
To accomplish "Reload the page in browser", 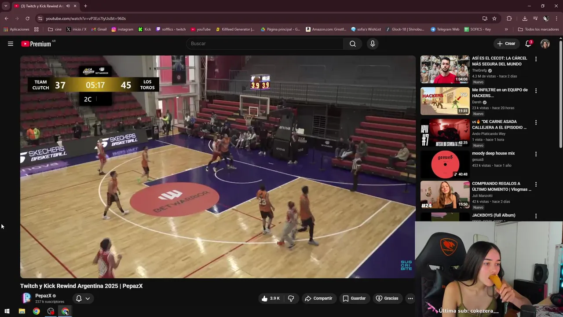I will (27, 18).
